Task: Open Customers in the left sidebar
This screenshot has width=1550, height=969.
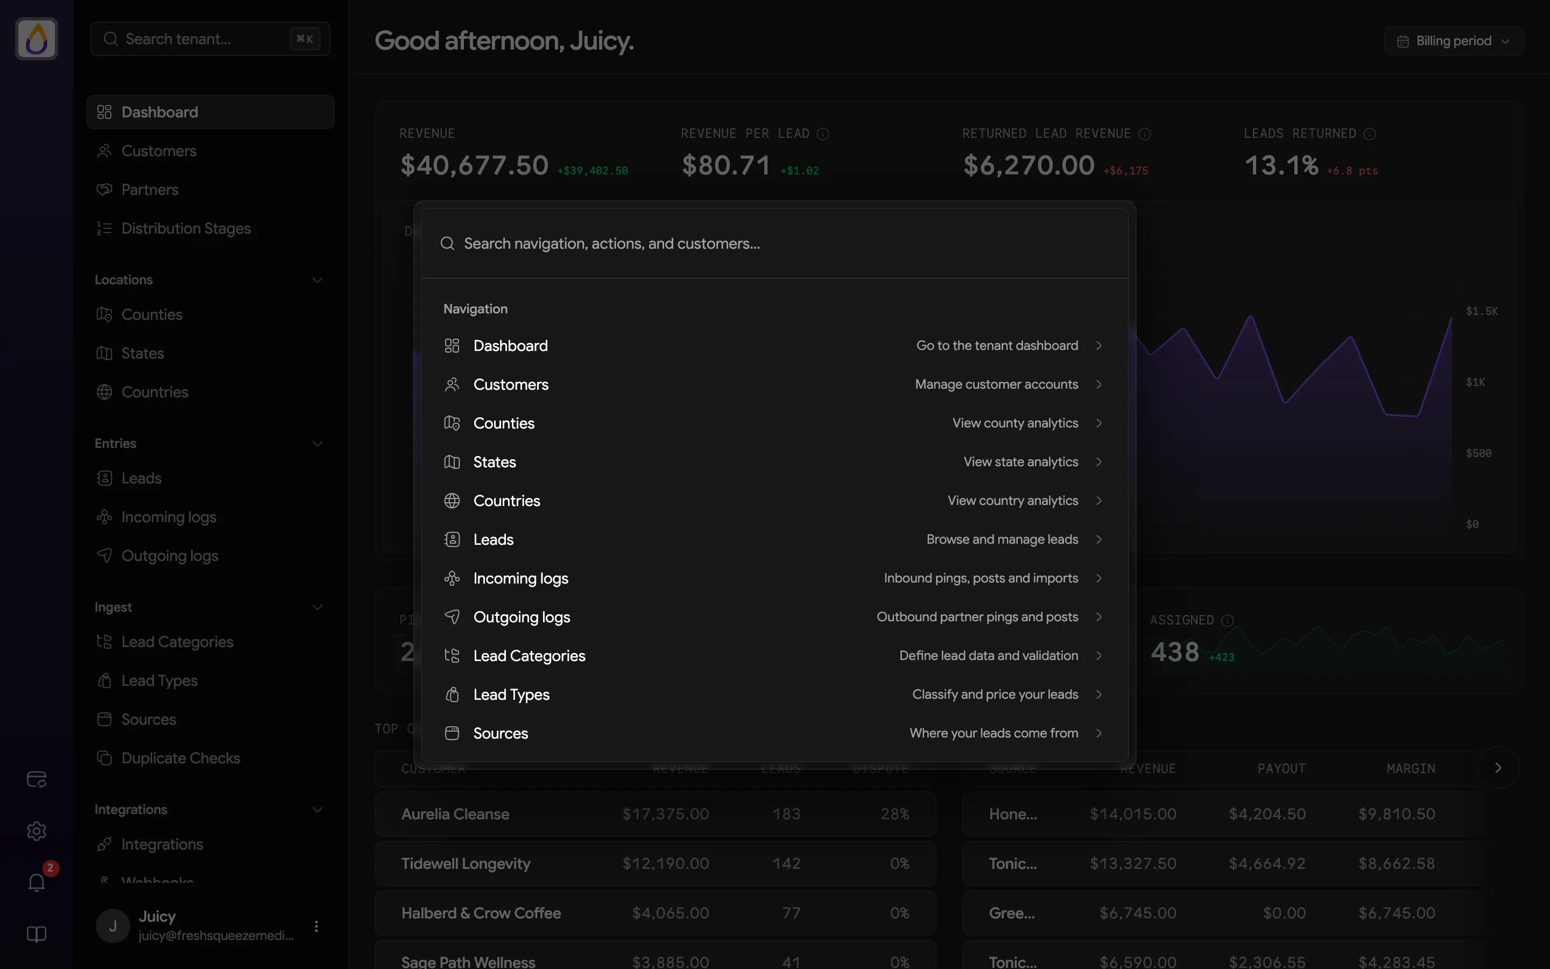Action: point(210,151)
